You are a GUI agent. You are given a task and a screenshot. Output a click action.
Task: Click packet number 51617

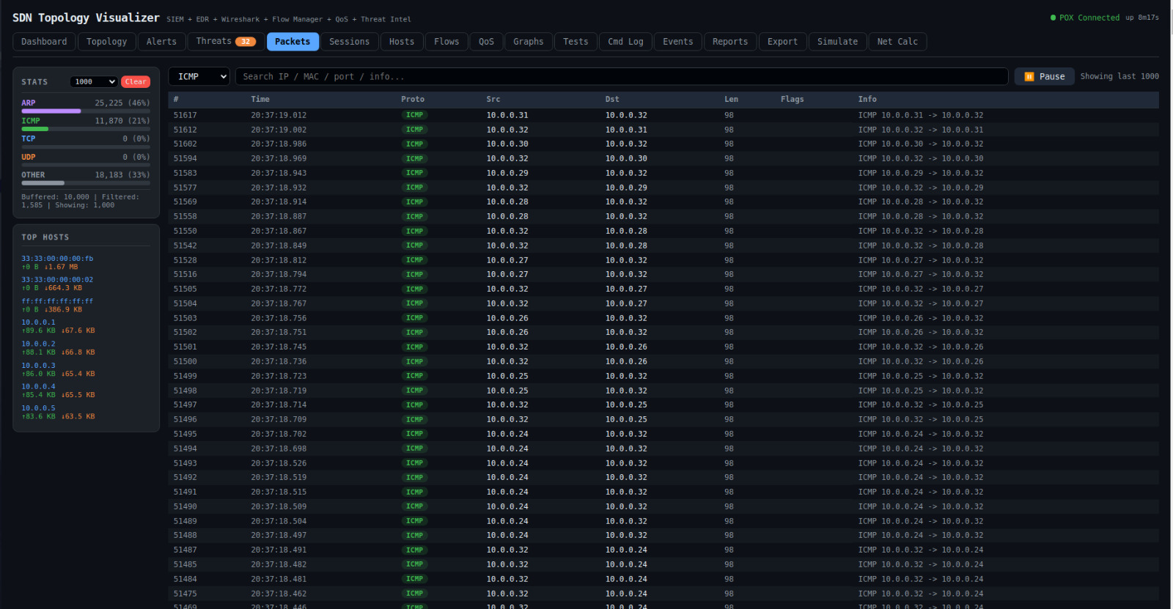click(185, 115)
